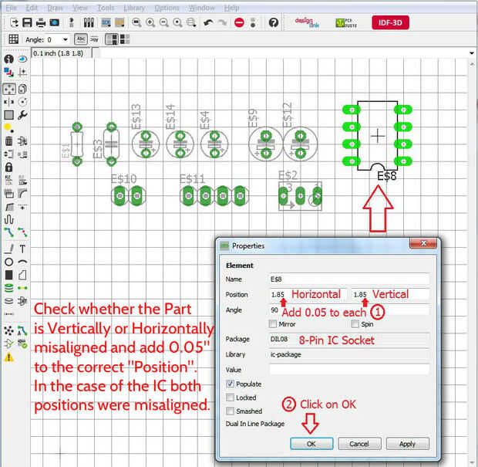Screen dimensions: 478x467
Task: Toggle the Spin checkbox
Action: pos(355,324)
